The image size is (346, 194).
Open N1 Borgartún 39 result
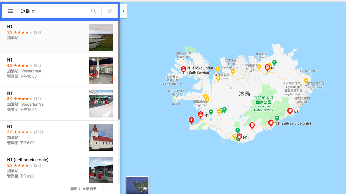(59, 104)
